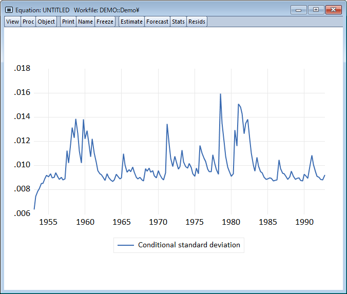Click the .014 y-axis label
This screenshot has width=347, height=294.
coord(22,116)
